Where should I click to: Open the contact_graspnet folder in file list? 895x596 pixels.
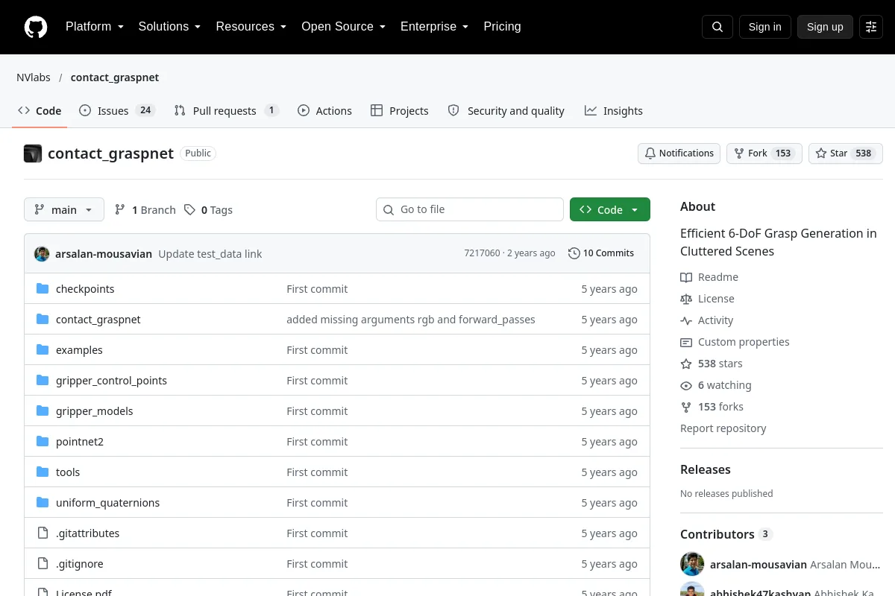pyautogui.click(x=98, y=320)
